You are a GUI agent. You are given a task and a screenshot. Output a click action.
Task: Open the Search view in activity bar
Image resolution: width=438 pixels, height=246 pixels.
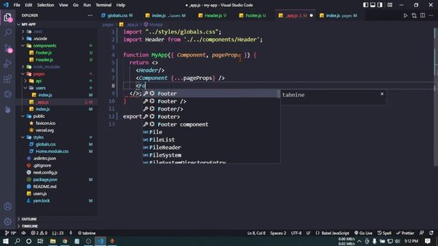8,32
